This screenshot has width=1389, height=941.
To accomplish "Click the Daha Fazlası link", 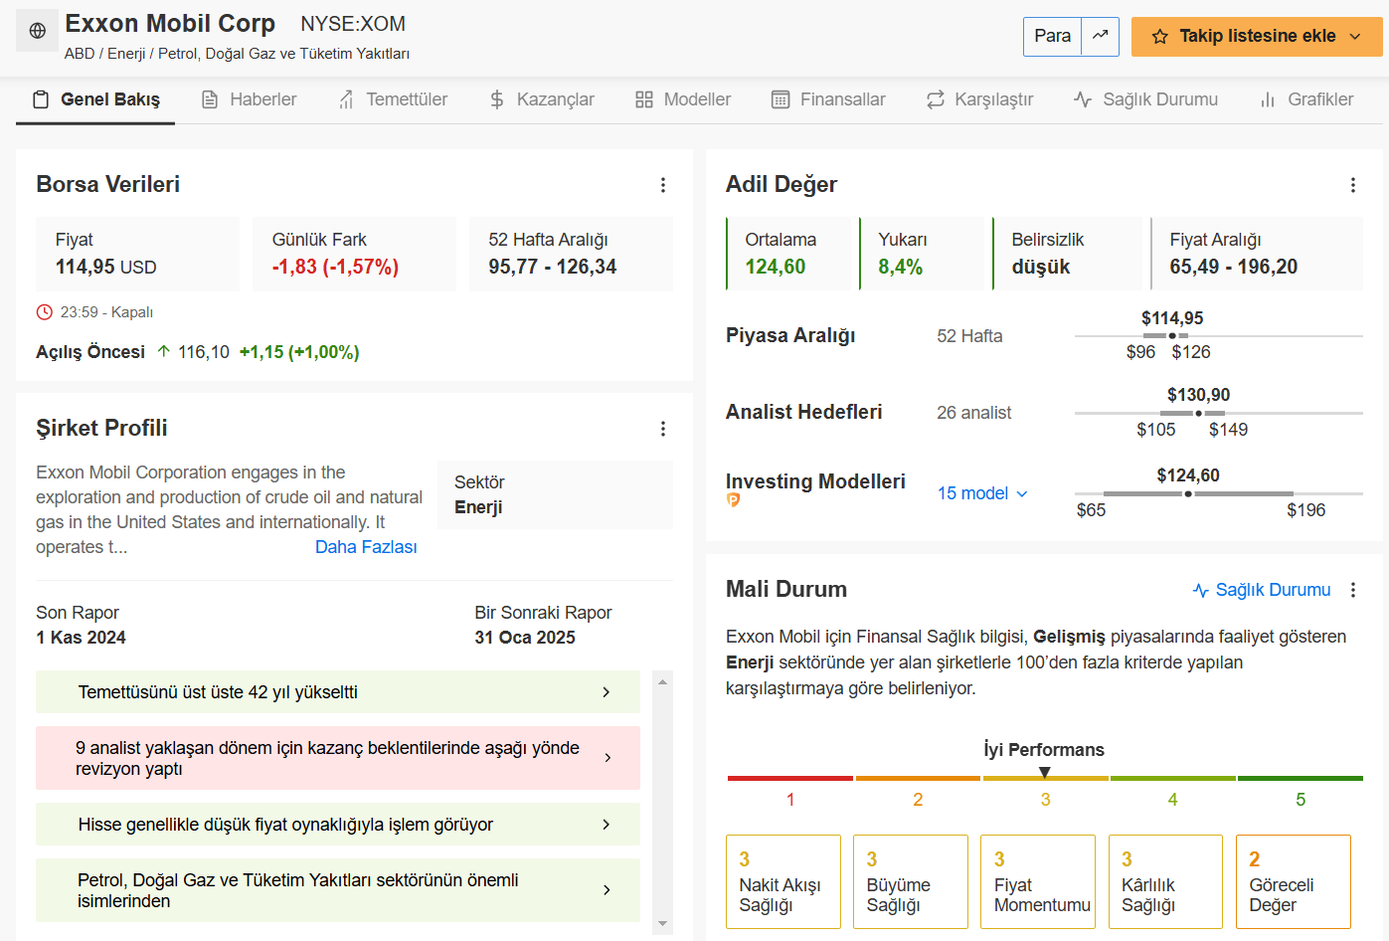I will (366, 547).
